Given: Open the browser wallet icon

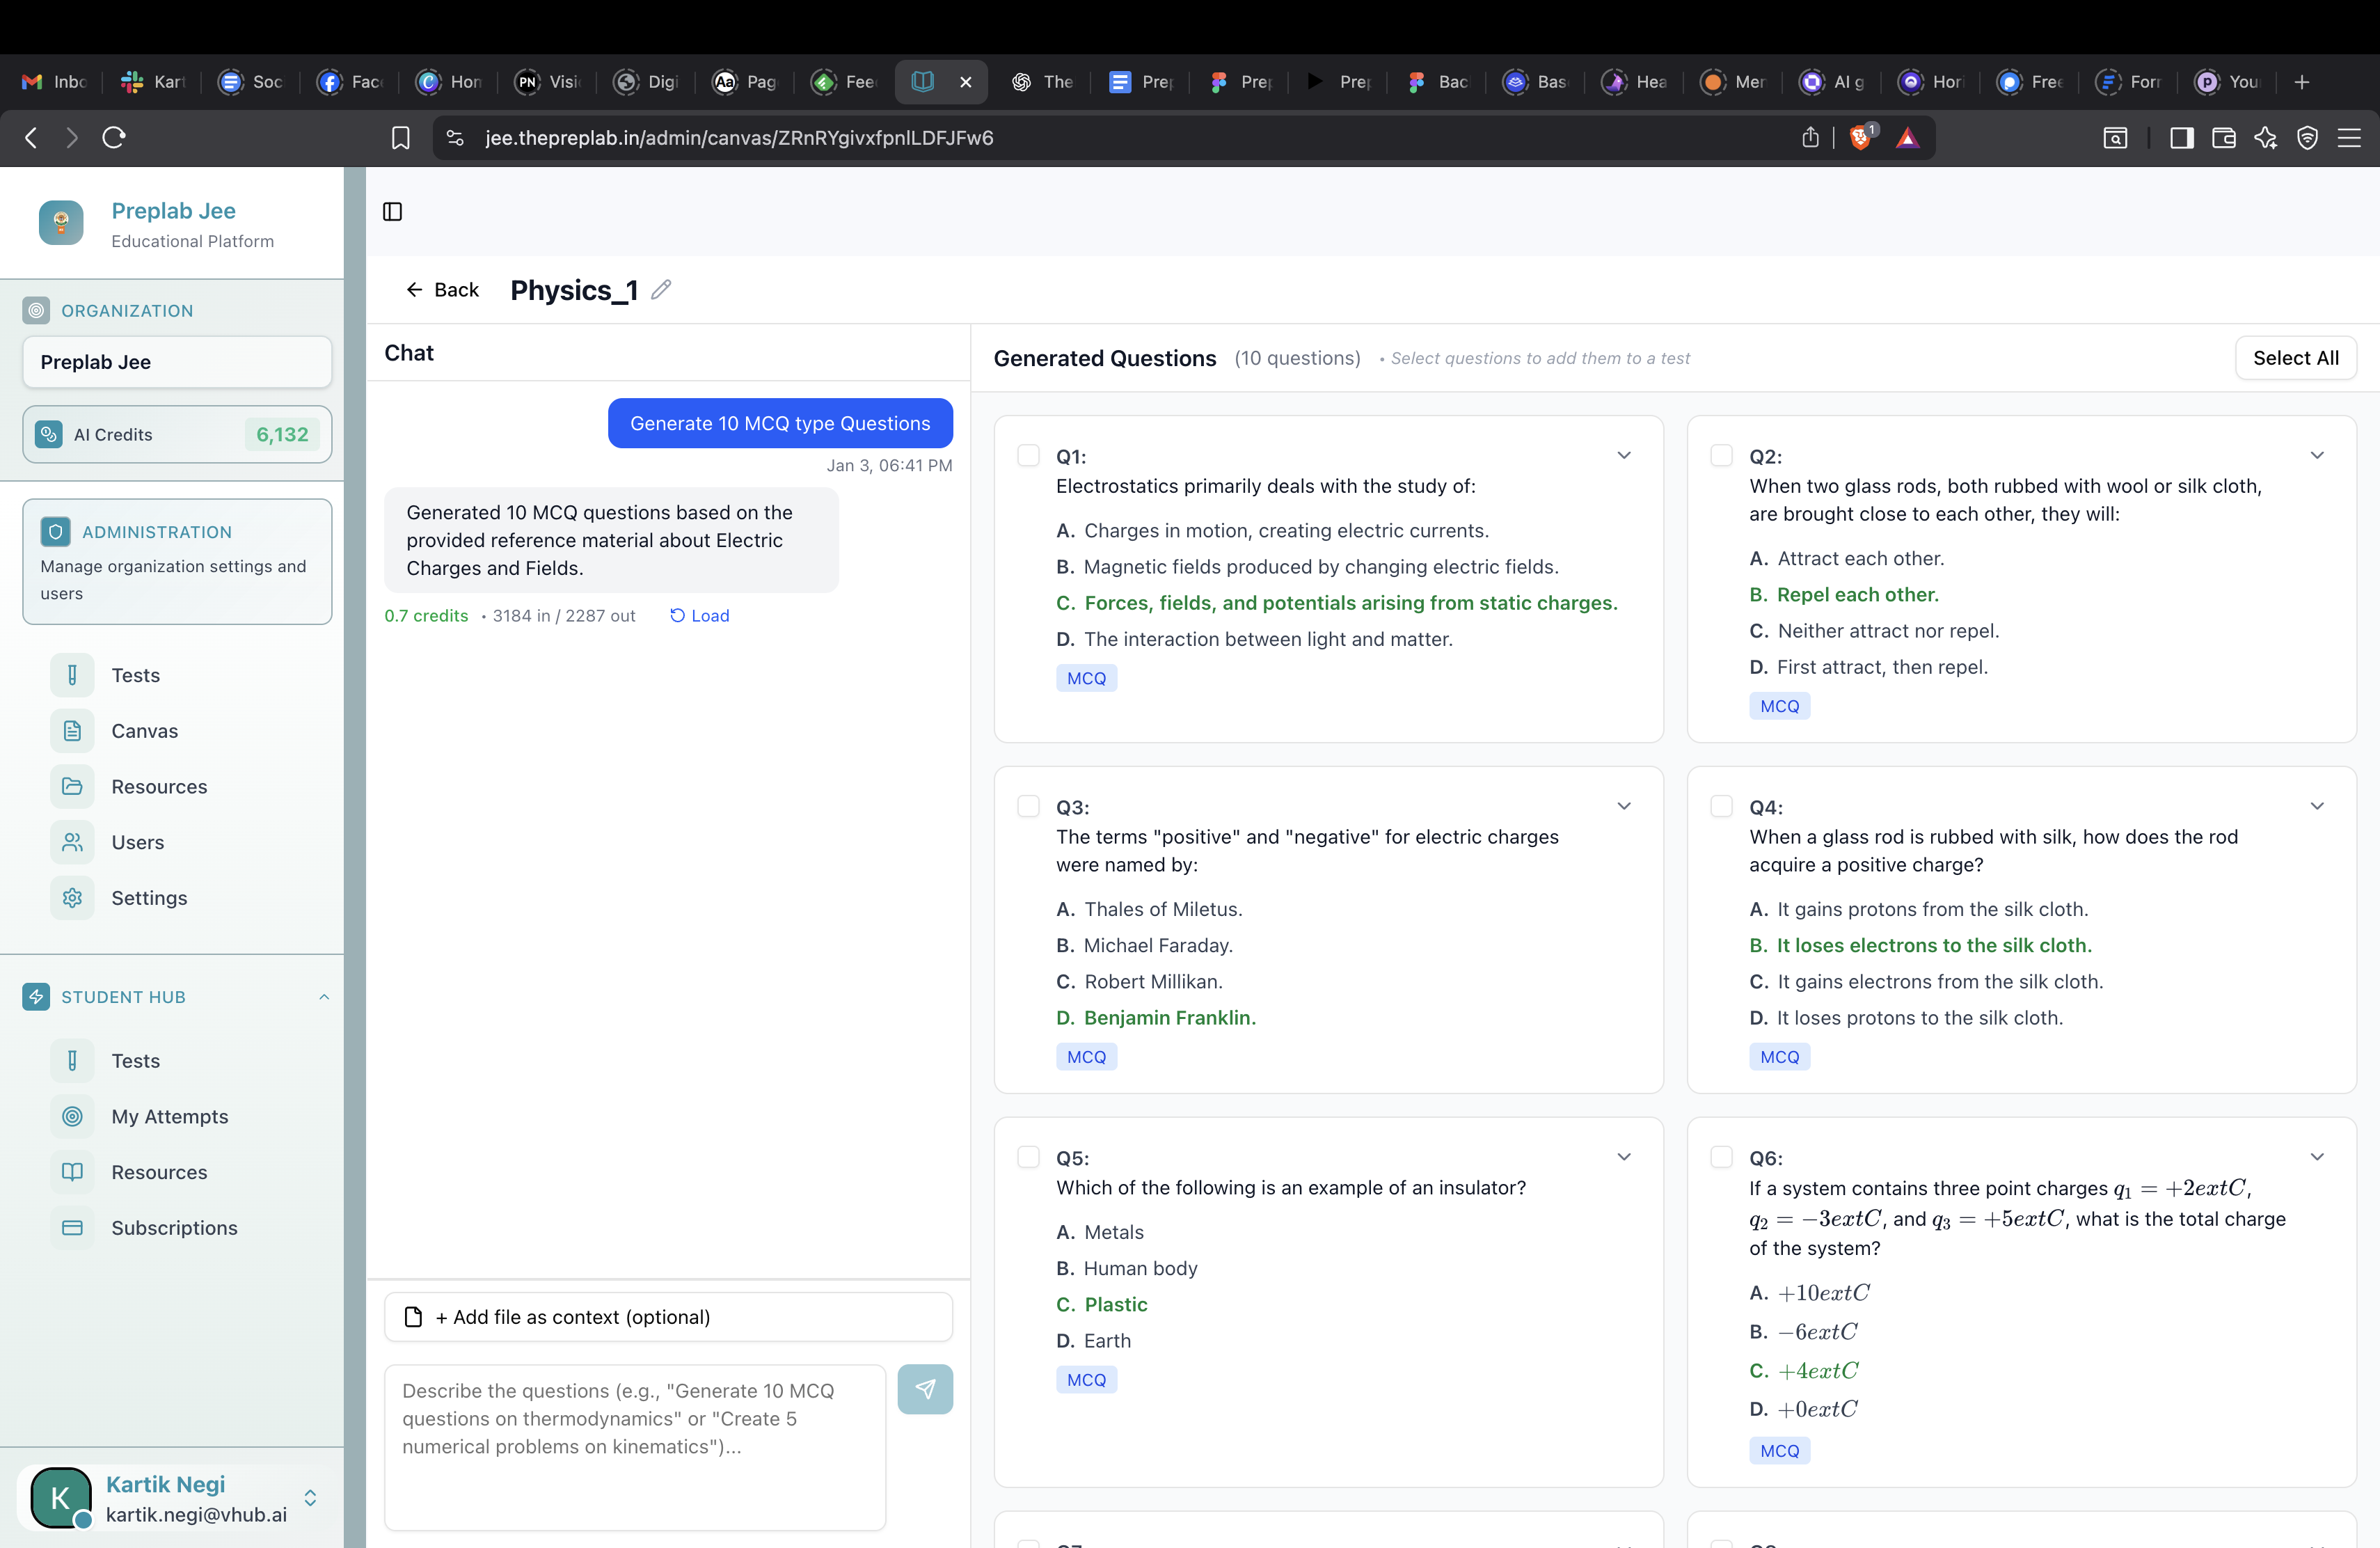Looking at the screenshot, I should point(2223,138).
